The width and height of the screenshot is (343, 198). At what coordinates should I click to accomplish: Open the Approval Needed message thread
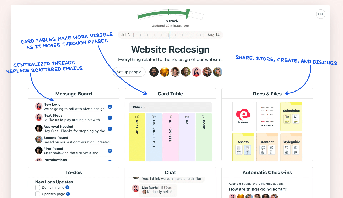tap(73, 128)
